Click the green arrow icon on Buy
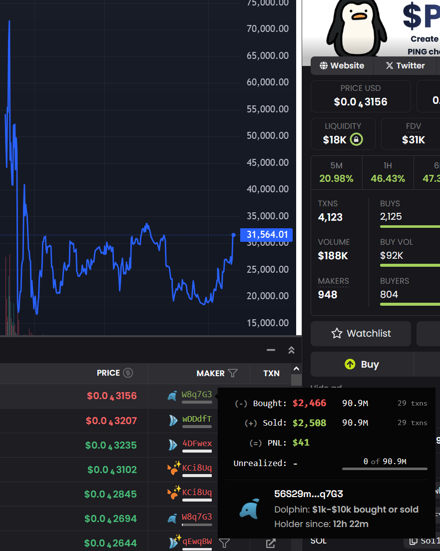Screen dimensions: 440x551 [x=350, y=364]
